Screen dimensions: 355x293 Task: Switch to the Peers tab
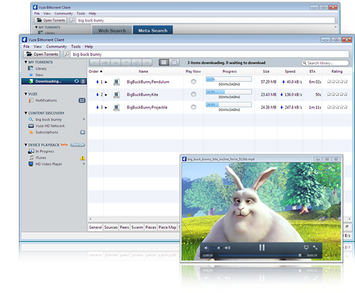click(125, 227)
